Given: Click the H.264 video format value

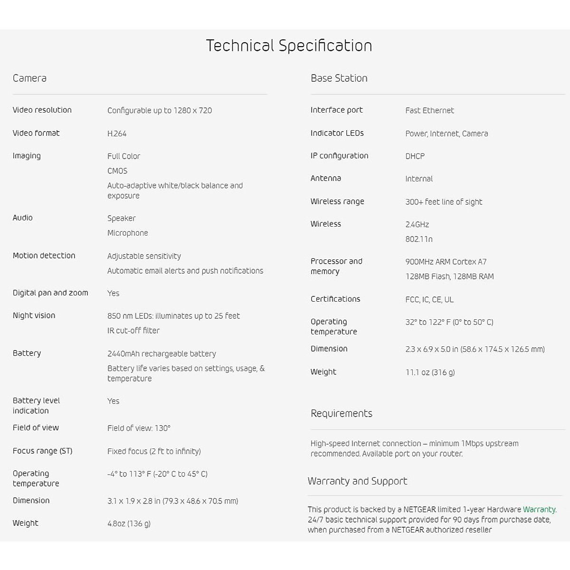Looking at the screenshot, I should coord(117,133).
